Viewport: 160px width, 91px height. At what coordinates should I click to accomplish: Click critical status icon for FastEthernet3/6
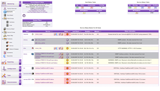coord(67,74)
